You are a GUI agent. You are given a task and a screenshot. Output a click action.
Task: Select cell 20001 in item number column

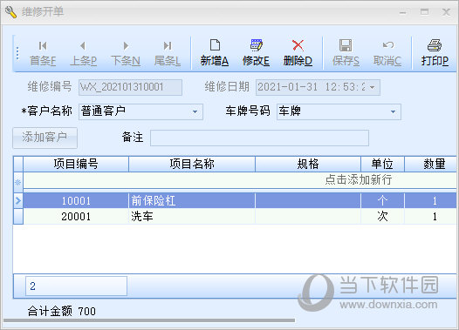point(76,217)
